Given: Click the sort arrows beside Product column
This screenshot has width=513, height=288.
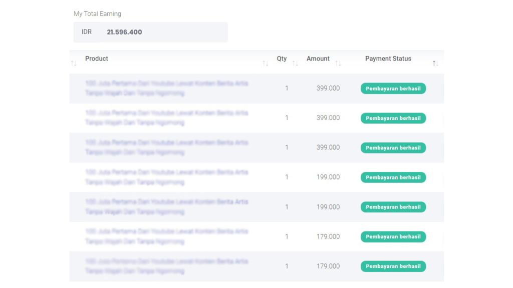Looking at the screenshot, I should coord(266,63).
